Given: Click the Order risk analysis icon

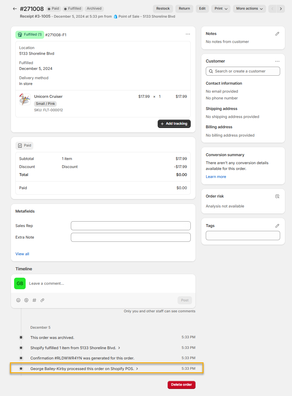Looking at the screenshot, I should coord(277,196).
